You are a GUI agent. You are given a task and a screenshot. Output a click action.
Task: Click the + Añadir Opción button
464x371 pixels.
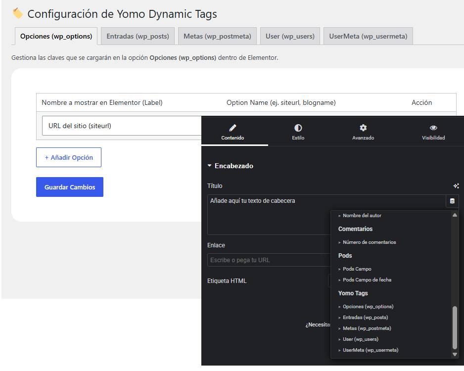(69, 157)
